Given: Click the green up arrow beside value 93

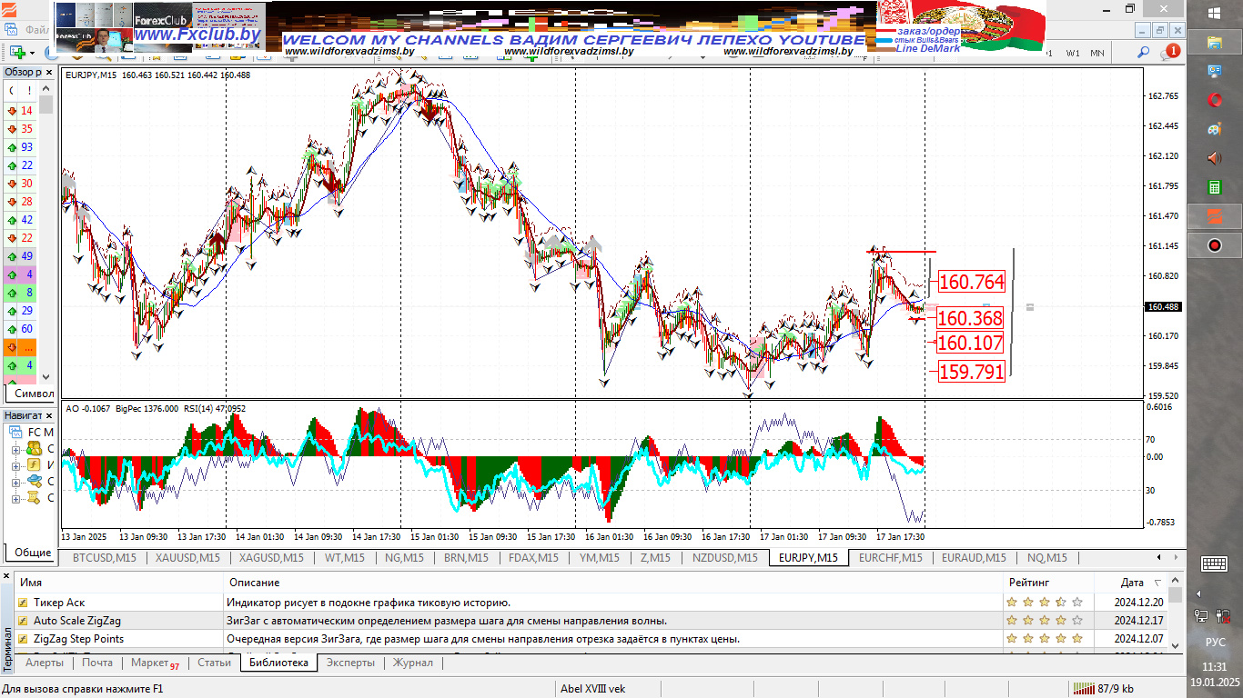Looking at the screenshot, I should click(x=12, y=147).
